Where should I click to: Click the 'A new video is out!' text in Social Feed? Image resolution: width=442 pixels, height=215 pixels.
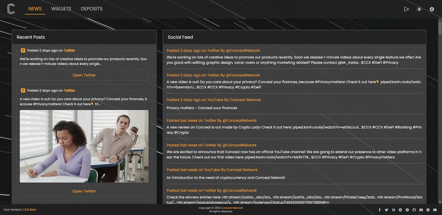(x=294, y=84)
